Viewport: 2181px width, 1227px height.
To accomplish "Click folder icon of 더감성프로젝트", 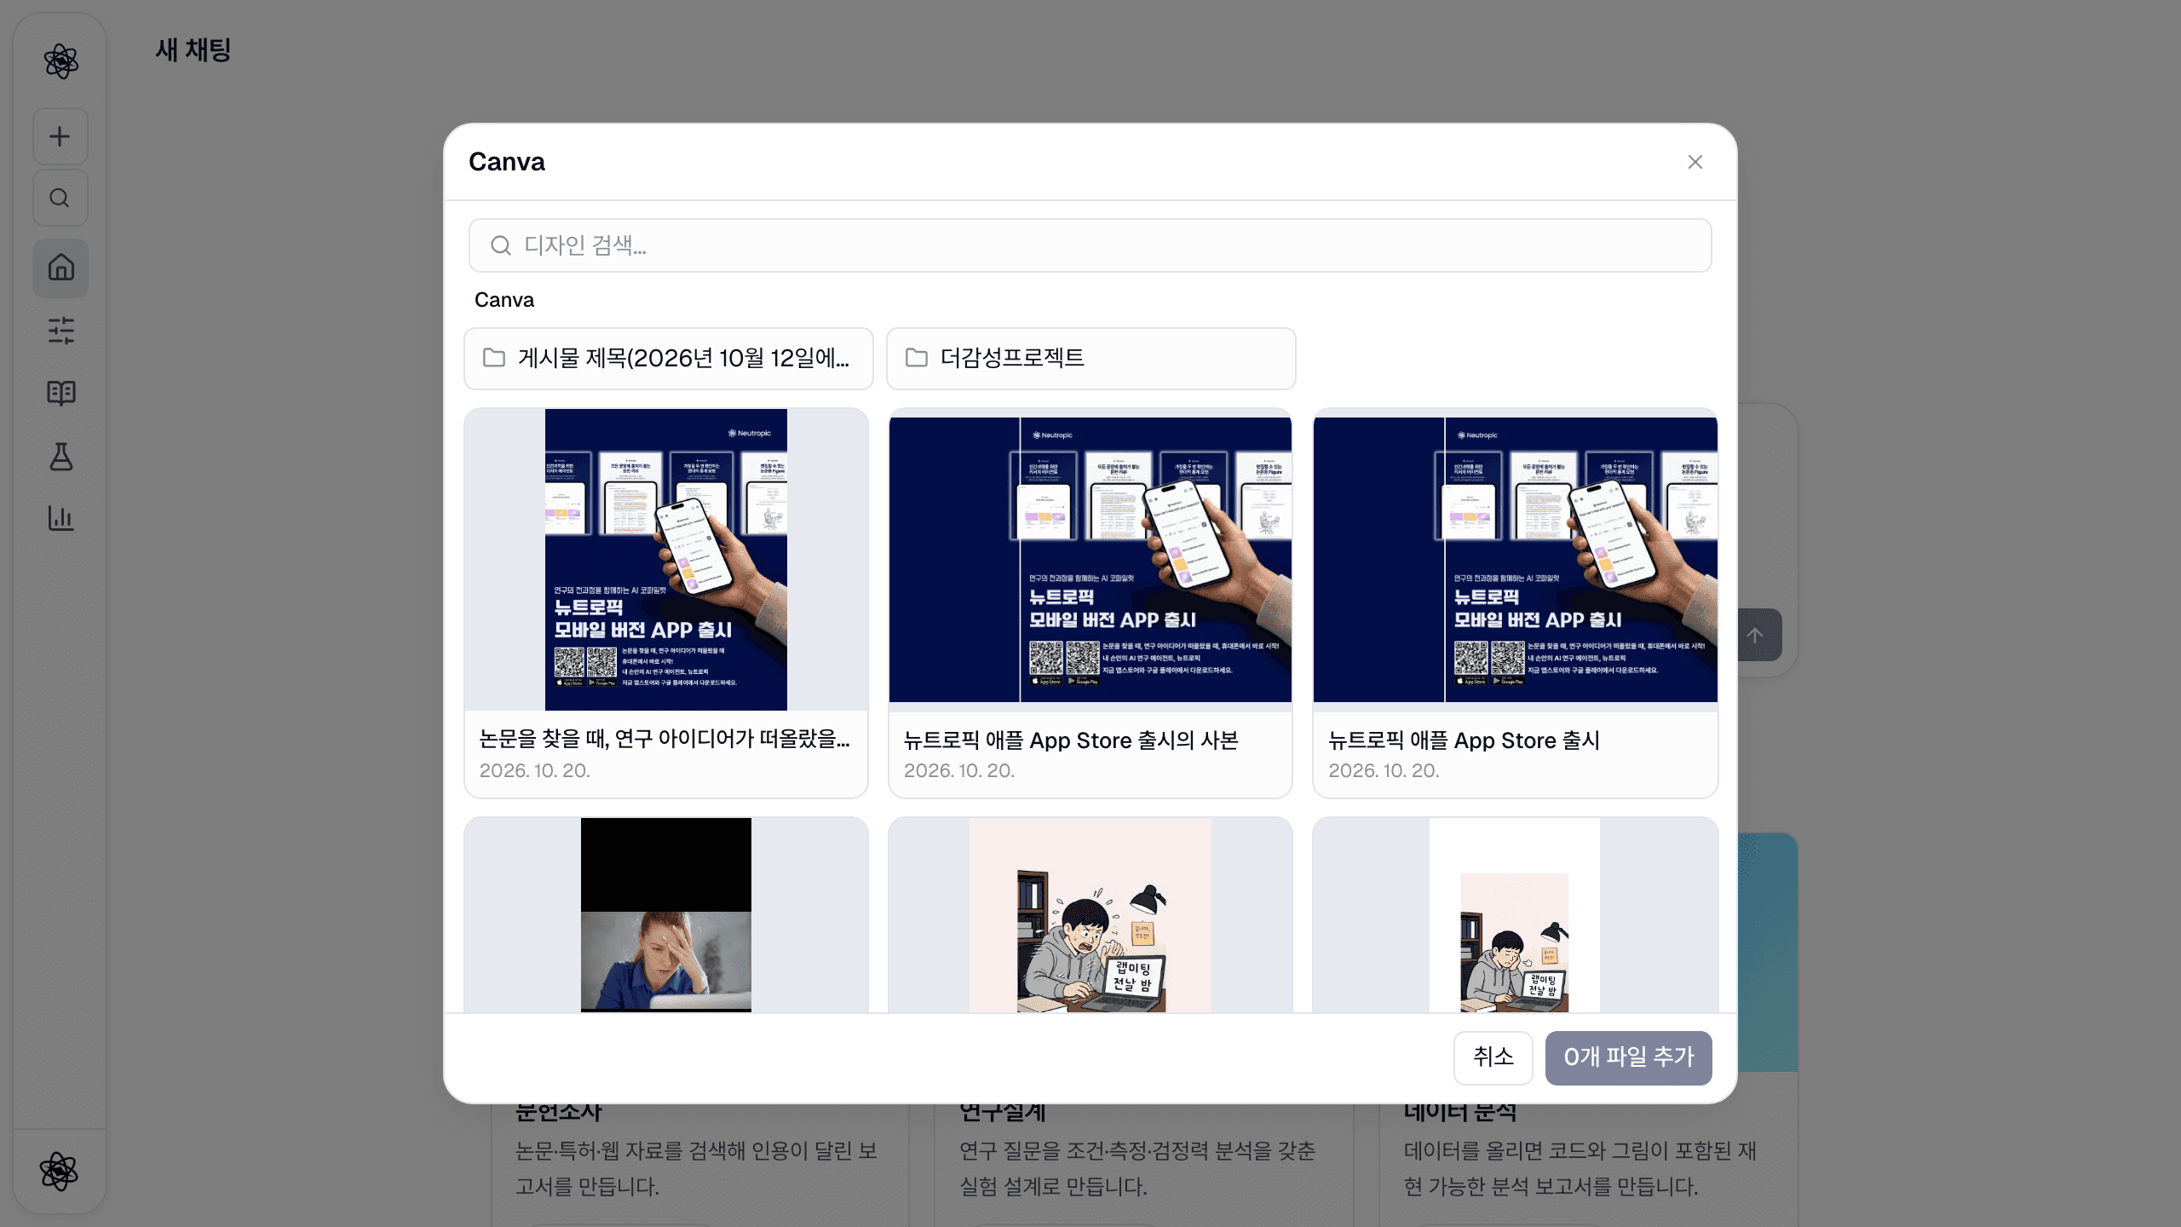I will (917, 358).
